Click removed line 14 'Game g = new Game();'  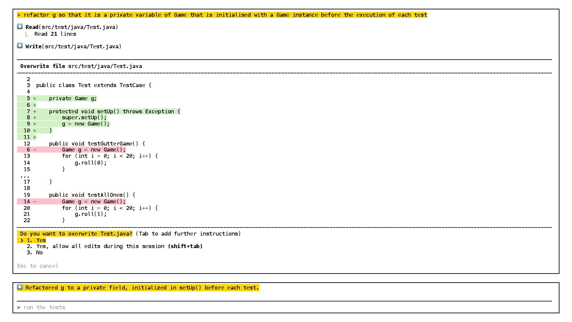click(x=94, y=202)
